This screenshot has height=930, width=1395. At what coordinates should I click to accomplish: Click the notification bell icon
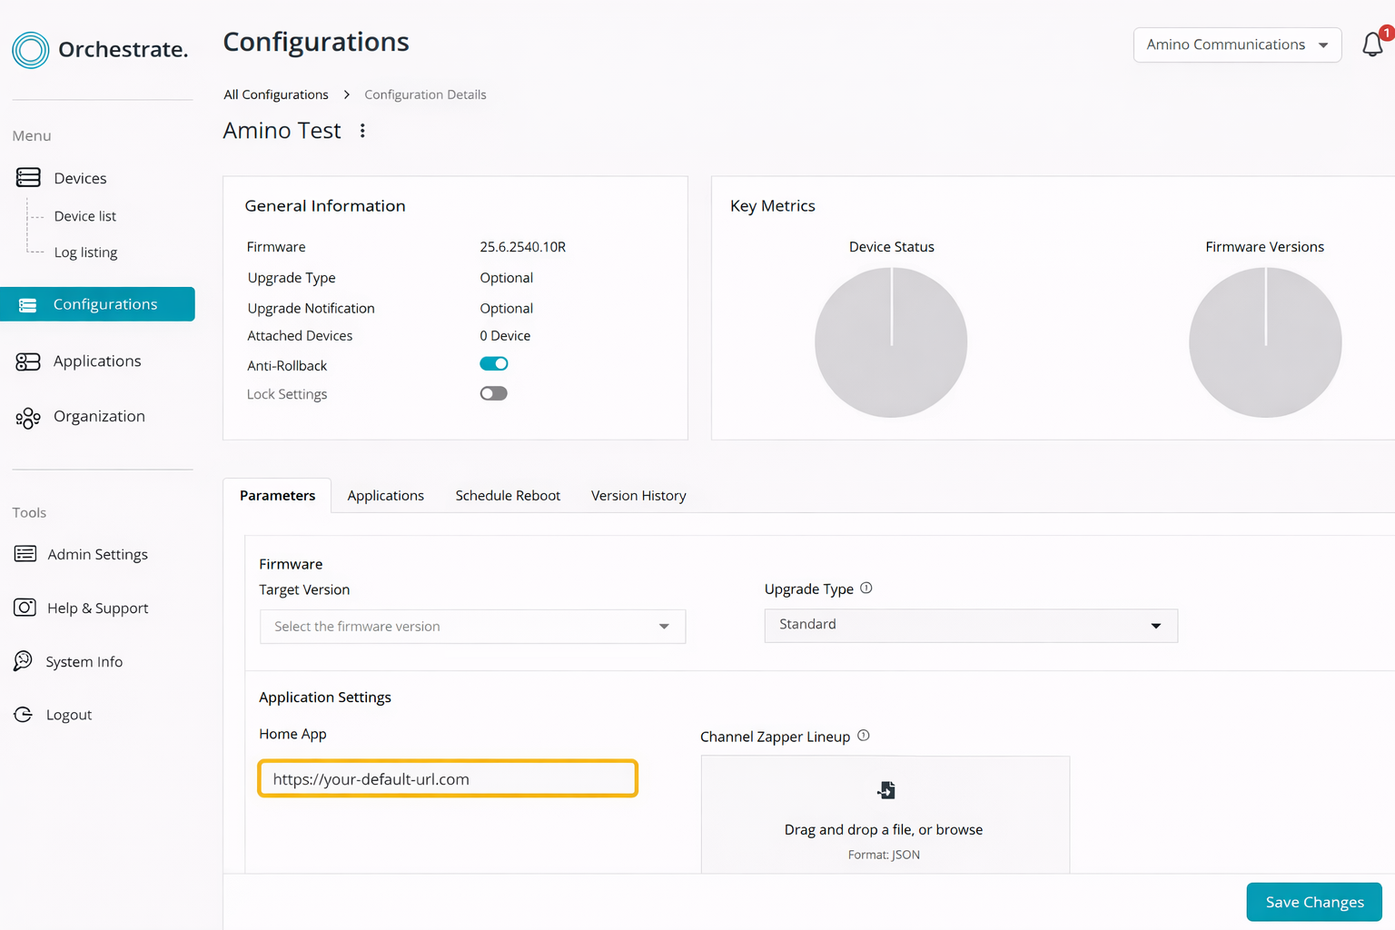(1372, 45)
